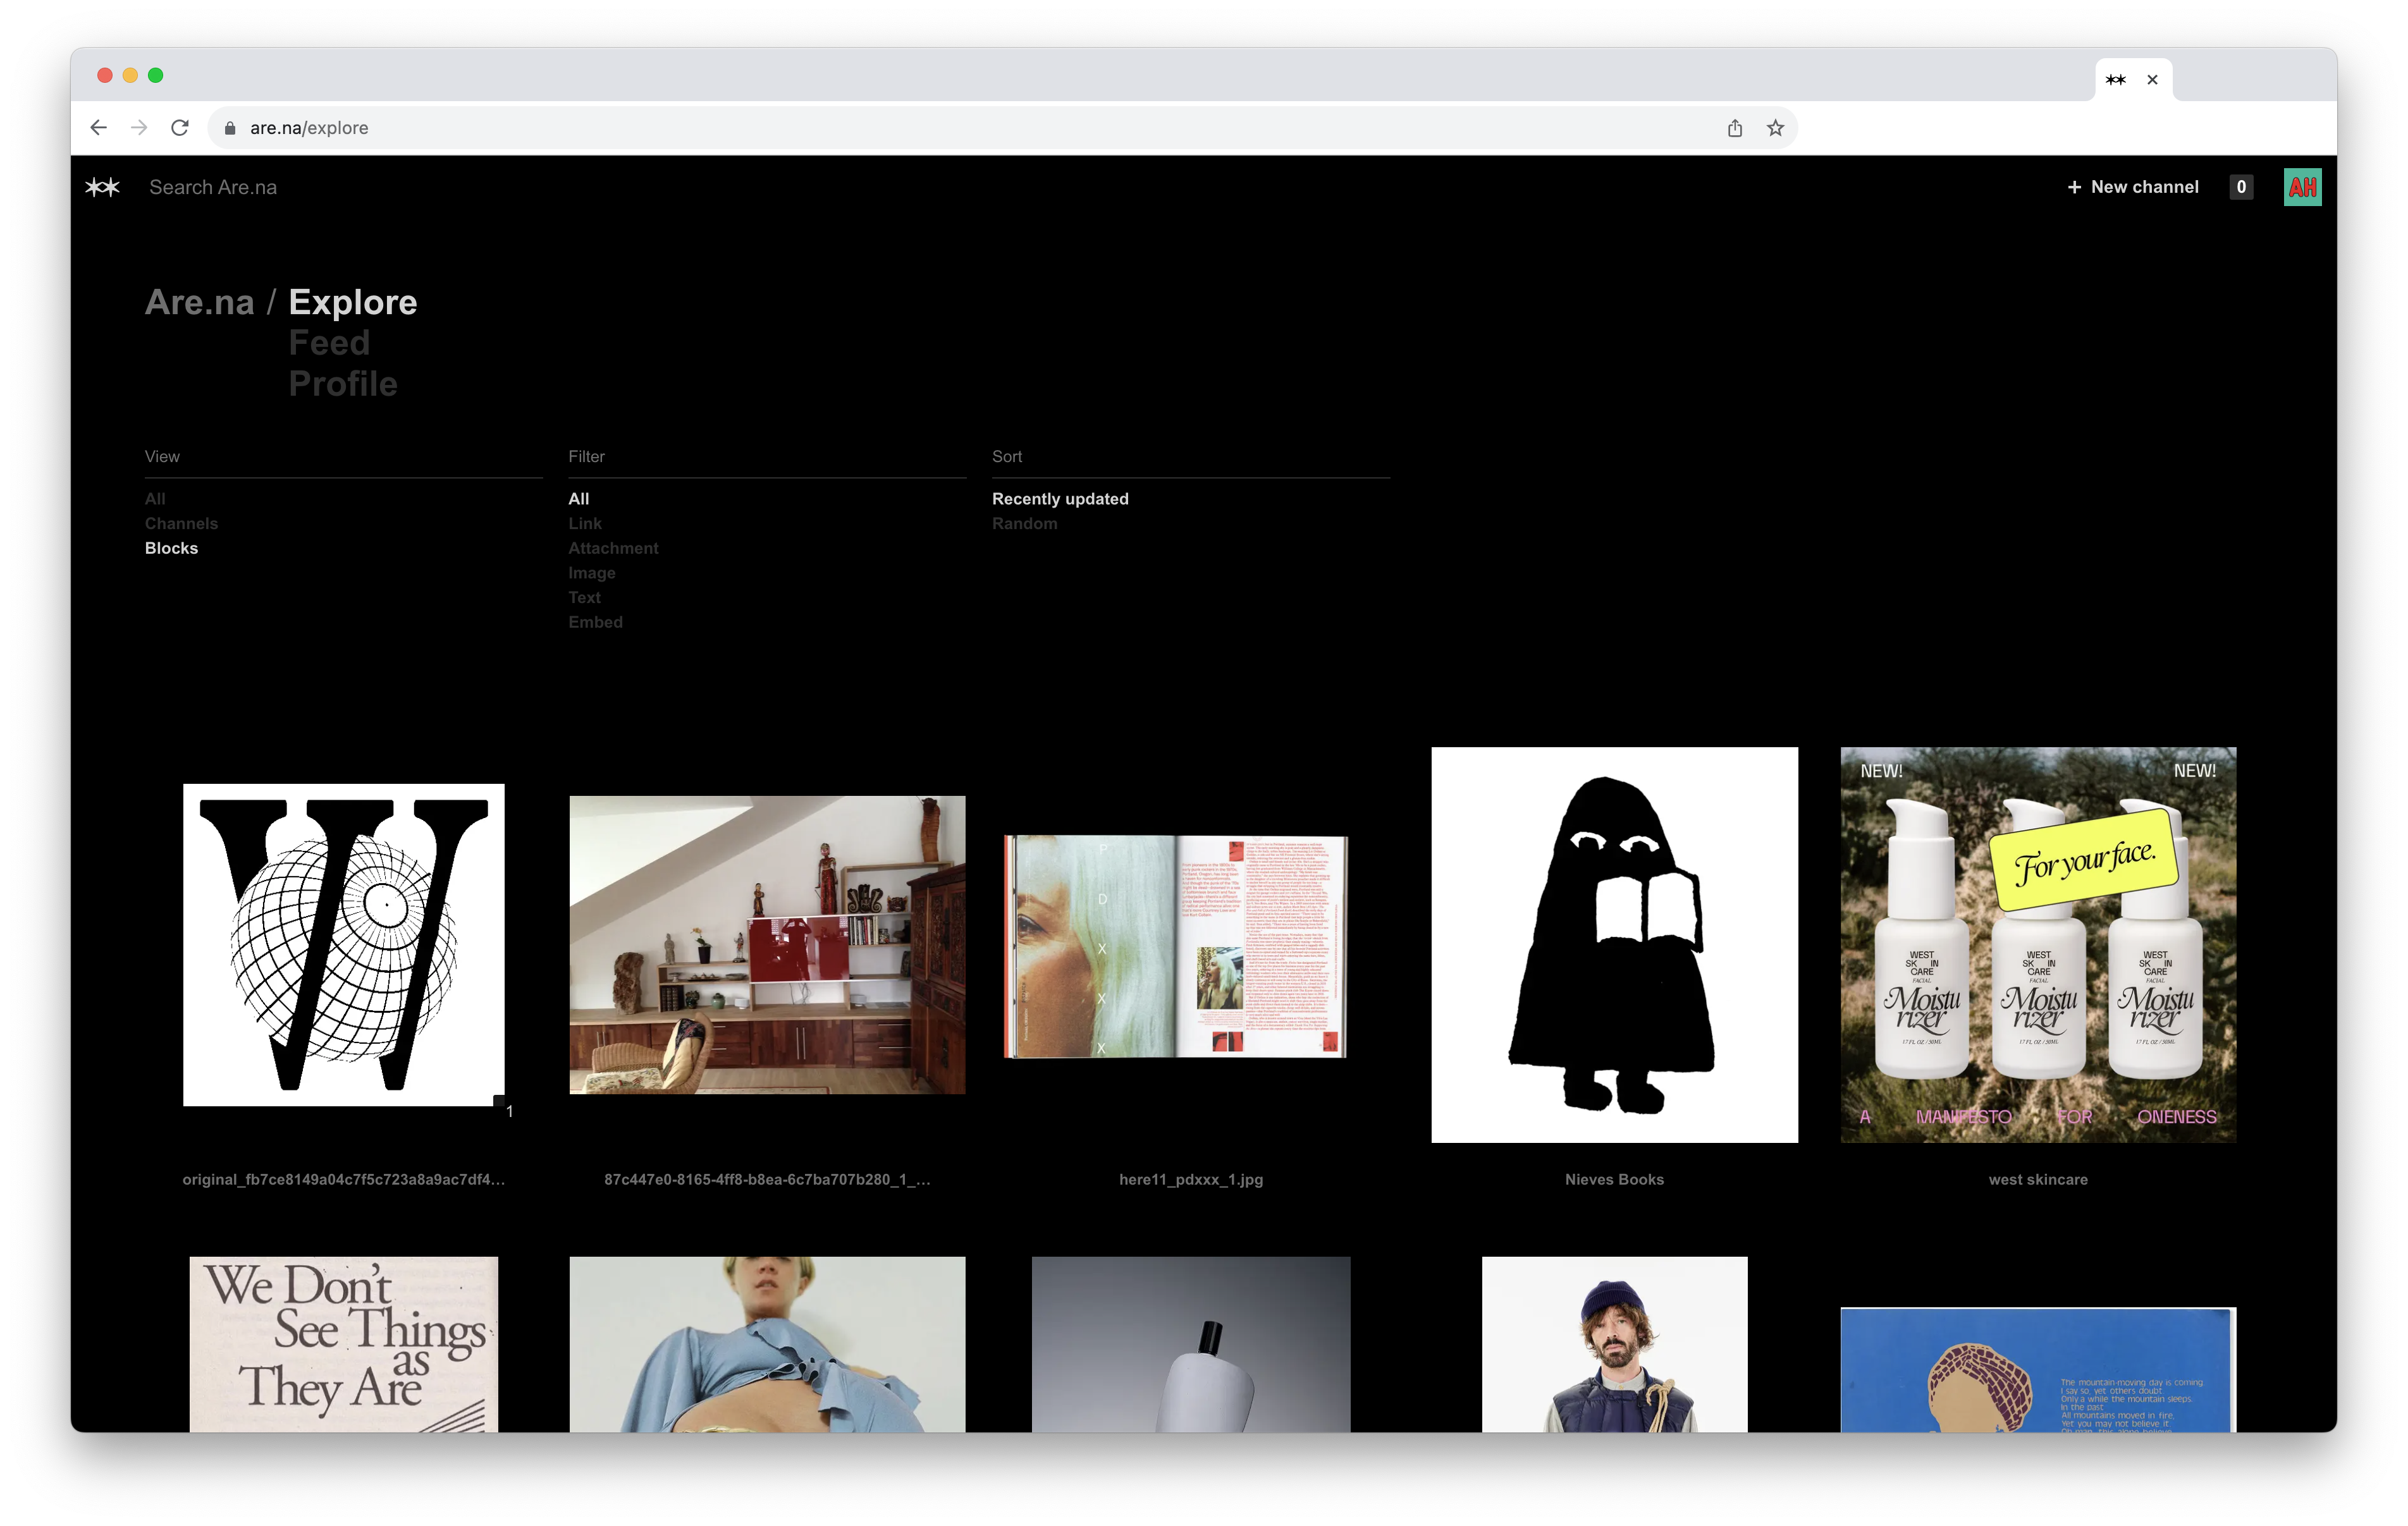The height and width of the screenshot is (1526, 2408).
Task: Filter blocks by Attachment
Action: (x=613, y=548)
